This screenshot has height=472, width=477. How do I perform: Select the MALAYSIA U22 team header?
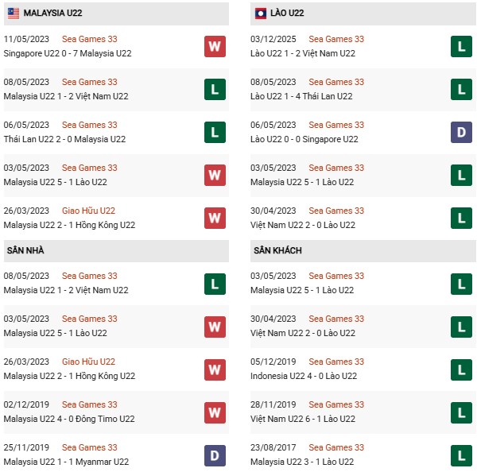coord(52,14)
